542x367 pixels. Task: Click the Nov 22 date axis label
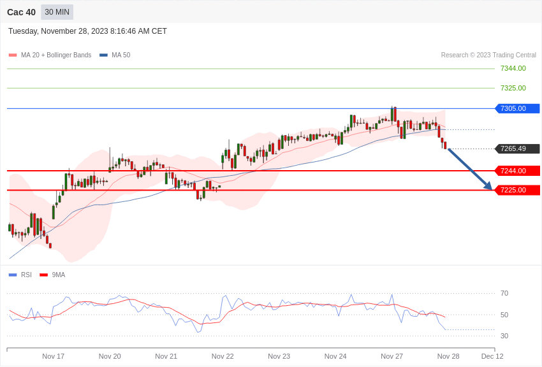pyautogui.click(x=223, y=356)
